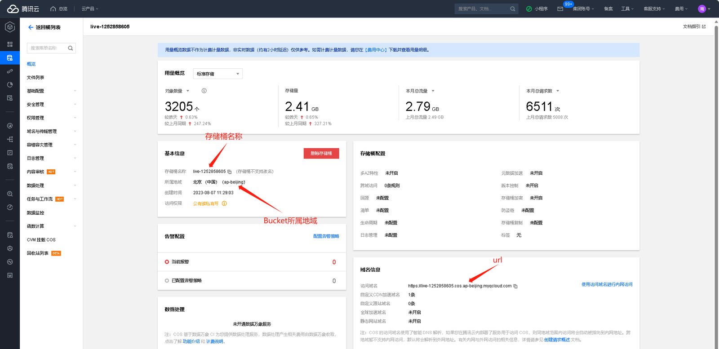Open the mail messages icon with 99+ badge
Viewport: 719px width, 349px height.
[560, 9]
